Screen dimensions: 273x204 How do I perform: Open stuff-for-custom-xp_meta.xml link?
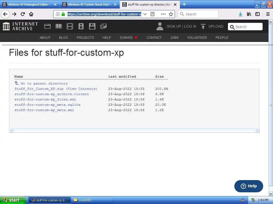[x=44, y=110]
